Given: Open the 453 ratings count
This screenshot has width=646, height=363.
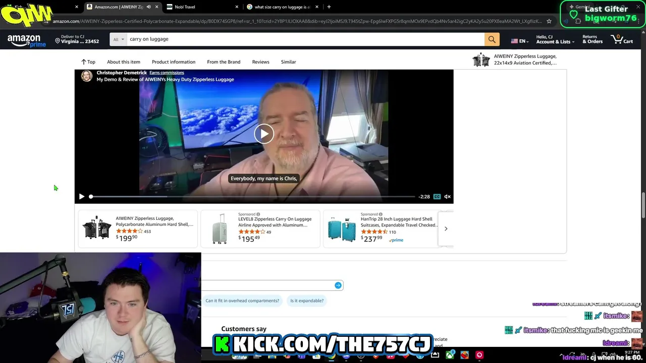Looking at the screenshot, I should (x=147, y=231).
